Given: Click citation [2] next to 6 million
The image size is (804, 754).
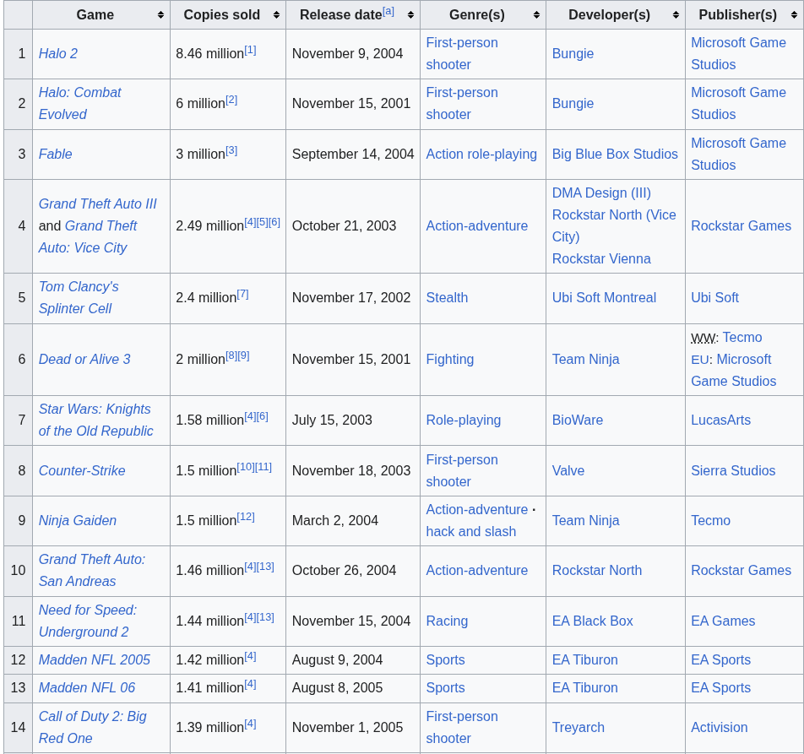Looking at the screenshot, I should (x=231, y=100).
